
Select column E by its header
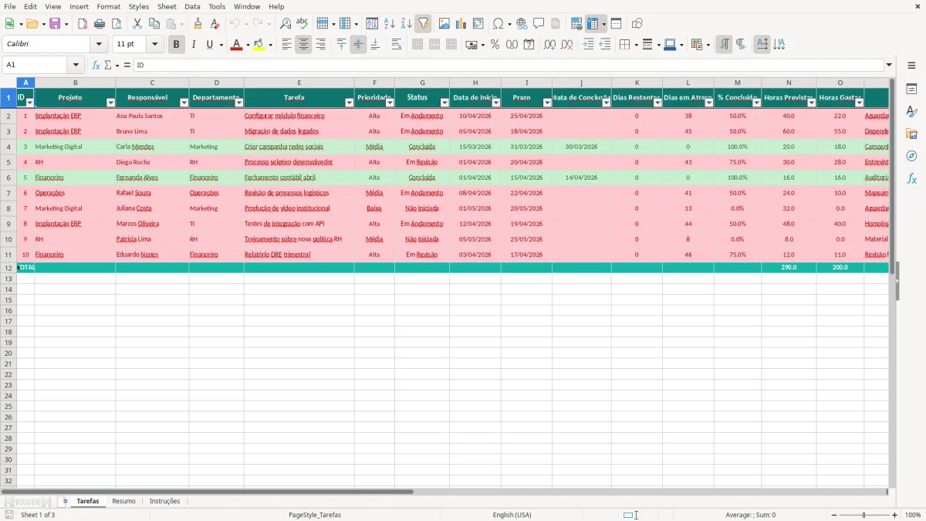point(299,83)
